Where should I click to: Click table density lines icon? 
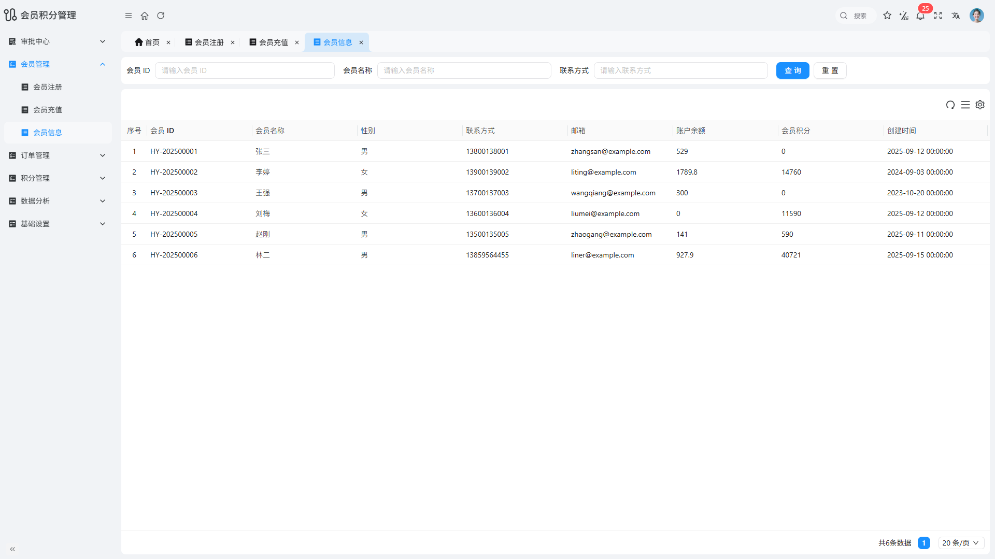[x=965, y=105]
